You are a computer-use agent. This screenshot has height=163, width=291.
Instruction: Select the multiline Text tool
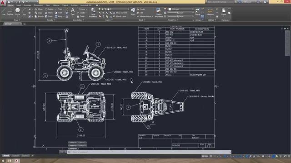pos(73,11)
